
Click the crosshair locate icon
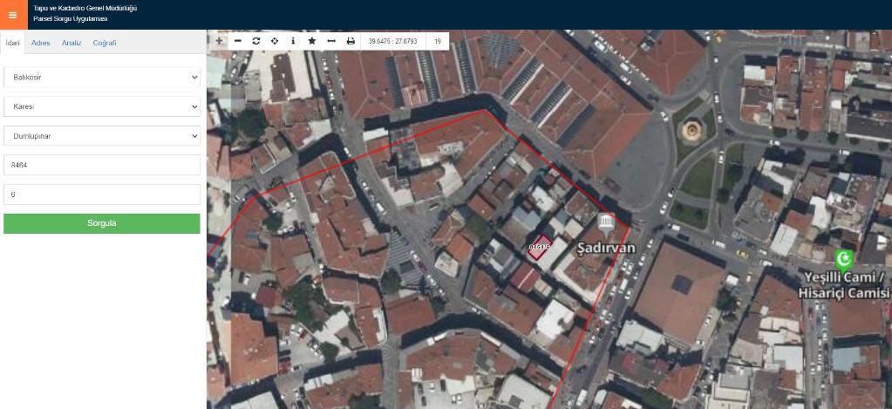pos(275,41)
